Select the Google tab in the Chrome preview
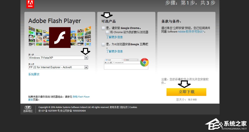This screenshot has height=132, width=249. (x=113, y=60)
